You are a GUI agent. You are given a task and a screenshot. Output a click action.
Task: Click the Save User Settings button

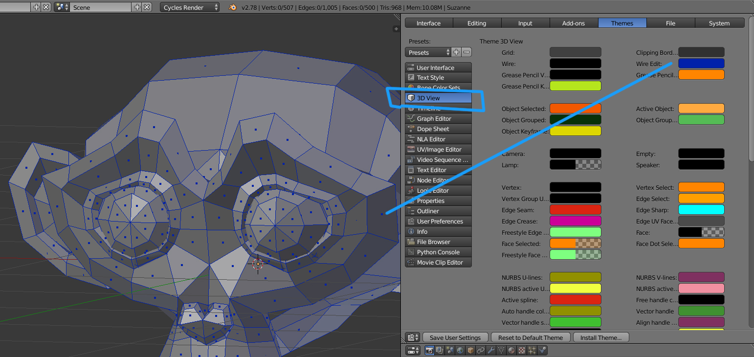click(455, 337)
